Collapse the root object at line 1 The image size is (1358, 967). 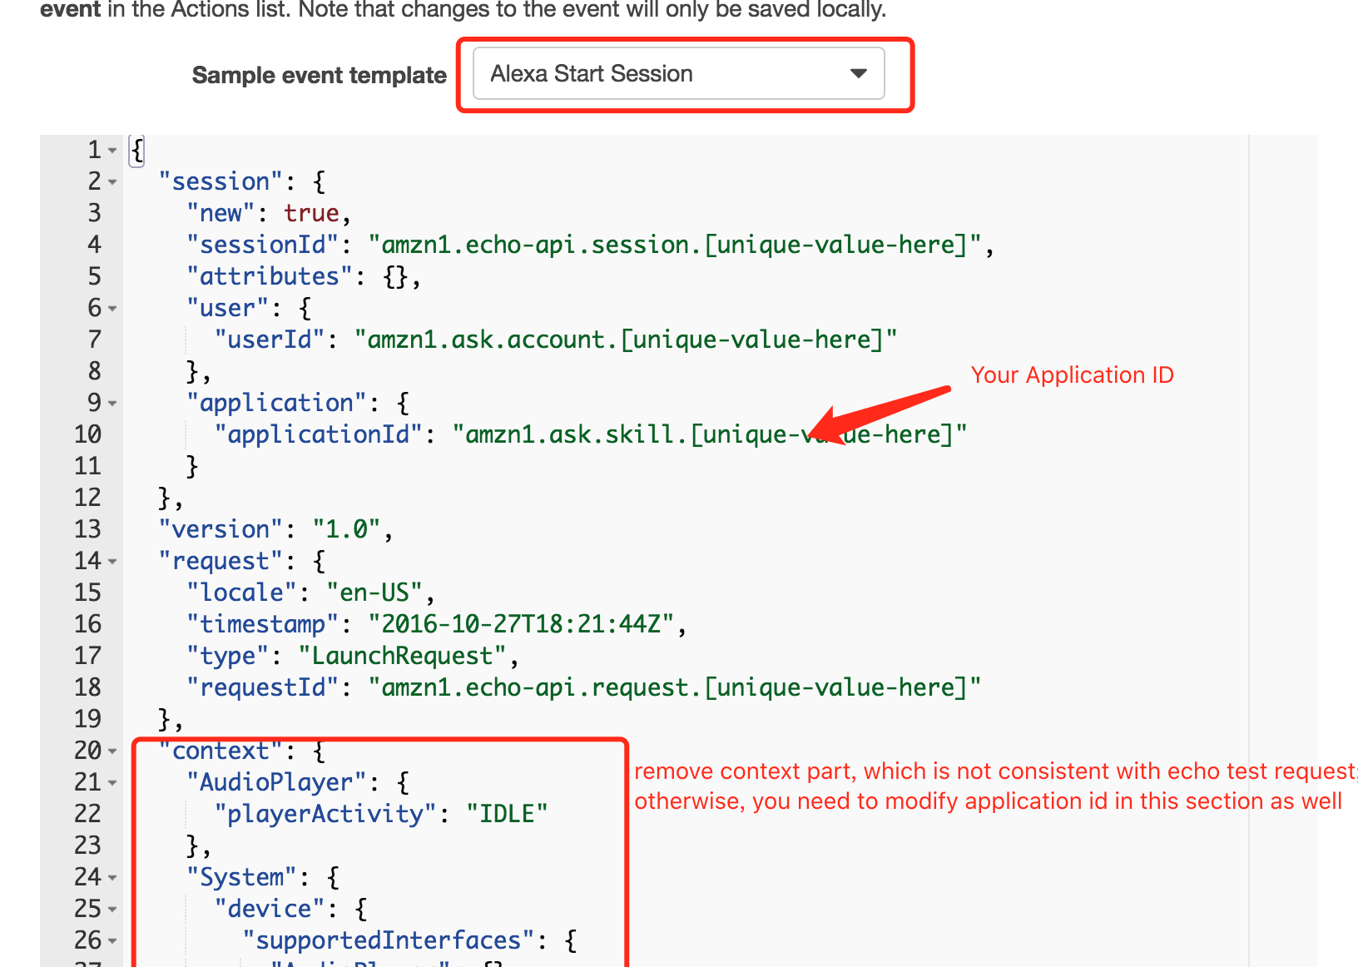[x=112, y=151]
